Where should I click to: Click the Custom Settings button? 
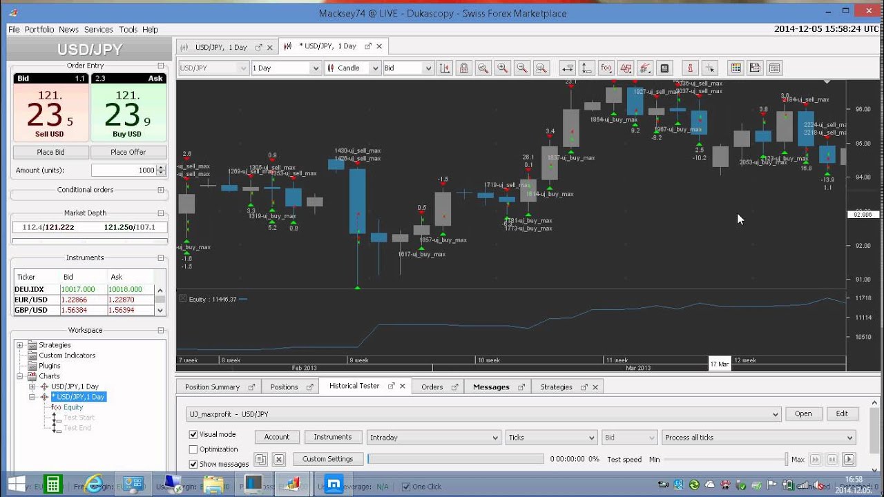pos(327,459)
